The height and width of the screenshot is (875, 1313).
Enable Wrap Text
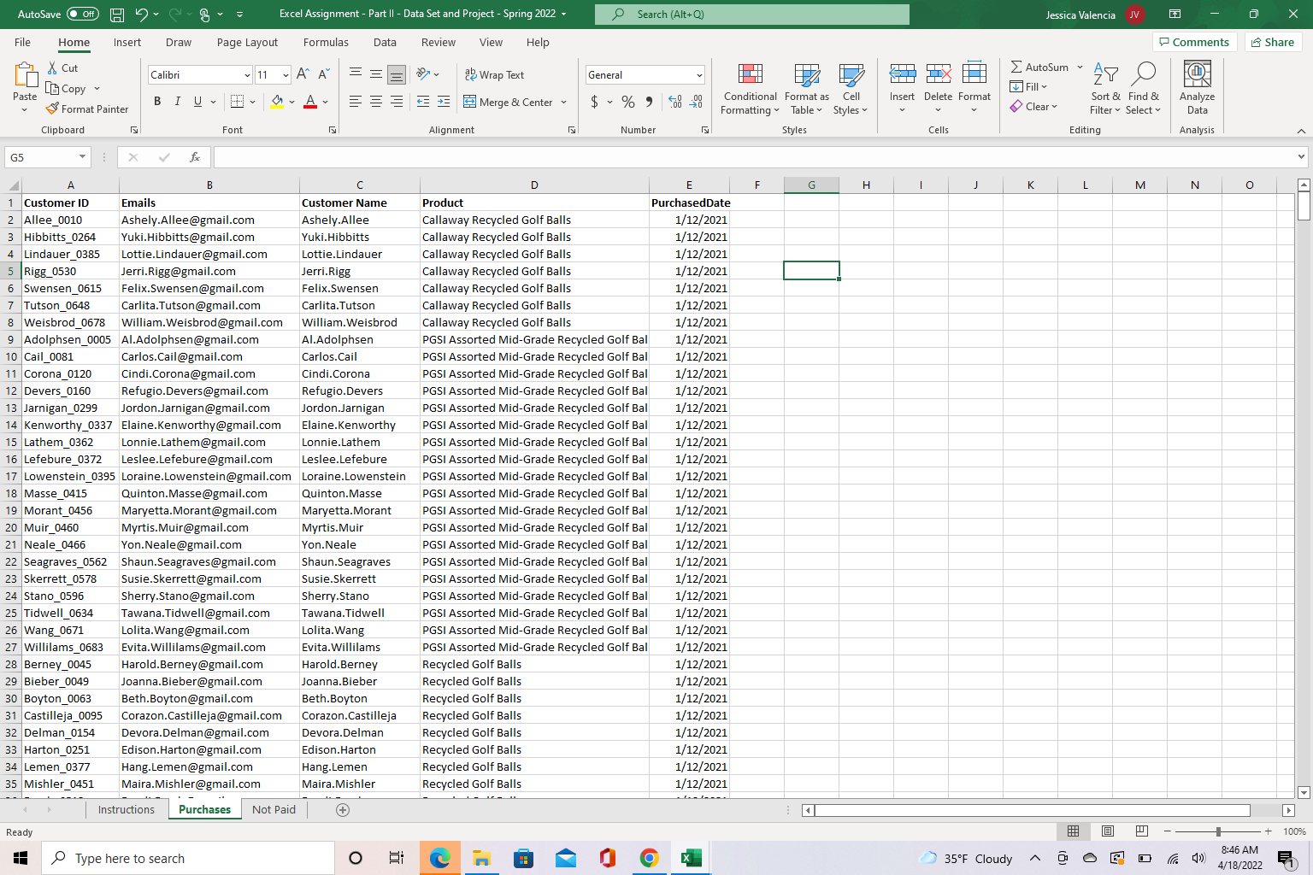tap(494, 74)
